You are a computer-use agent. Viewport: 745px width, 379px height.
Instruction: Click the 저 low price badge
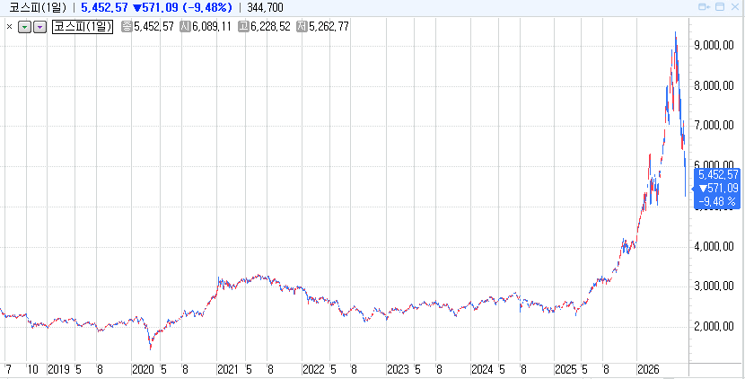(x=302, y=27)
